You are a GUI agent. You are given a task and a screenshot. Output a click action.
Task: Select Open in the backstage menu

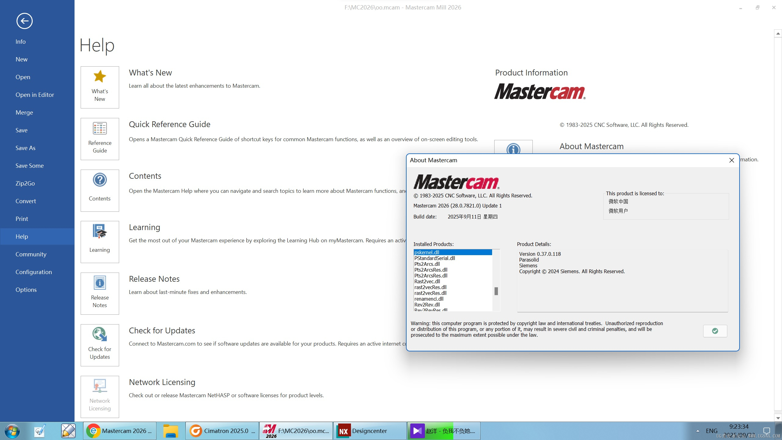point(37,77)
